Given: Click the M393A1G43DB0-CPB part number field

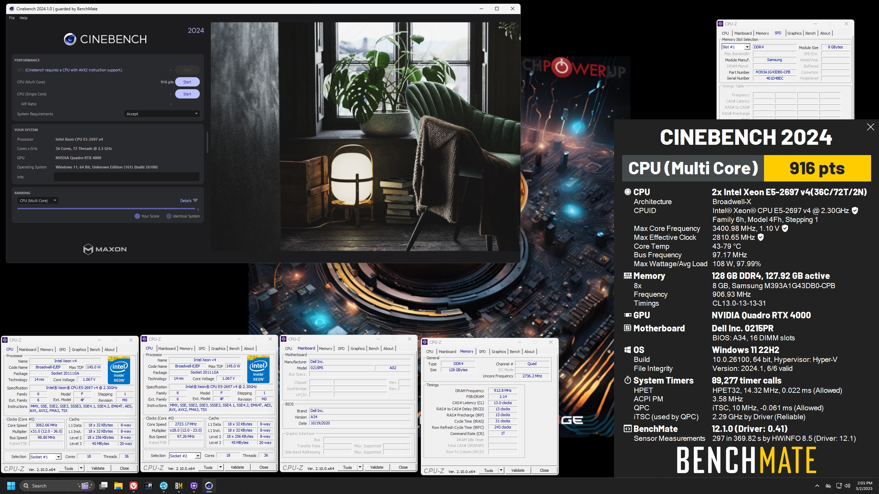Looking at the screenshot, I should click(x=775, y=72).
